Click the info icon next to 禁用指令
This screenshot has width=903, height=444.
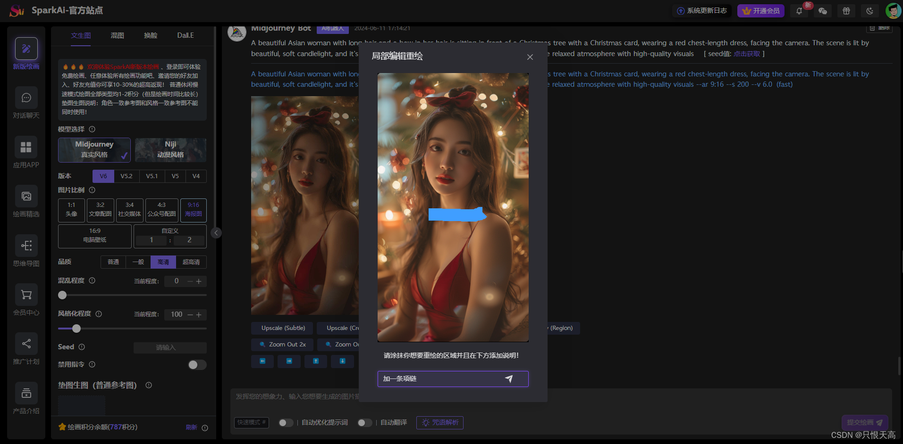click(x=92, y=364)
